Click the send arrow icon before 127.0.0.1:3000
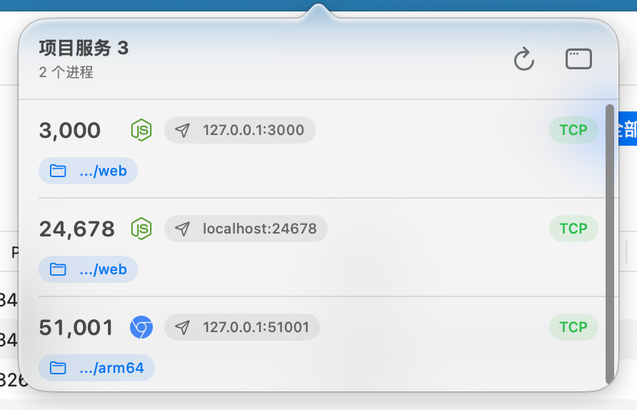 [x=182, y=130]
